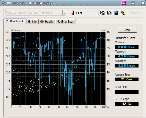Viewport: 146px width, 118px height.
Task: Minimize the HD Tune window
Action: 133,3
